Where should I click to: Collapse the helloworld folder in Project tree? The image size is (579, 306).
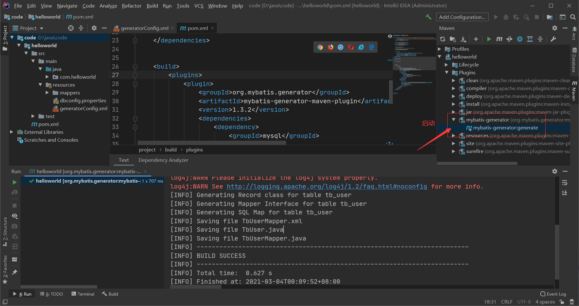click(19, 45)
